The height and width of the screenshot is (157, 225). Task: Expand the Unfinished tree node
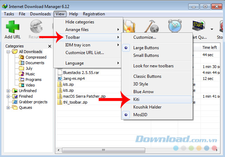pos(8,91)
